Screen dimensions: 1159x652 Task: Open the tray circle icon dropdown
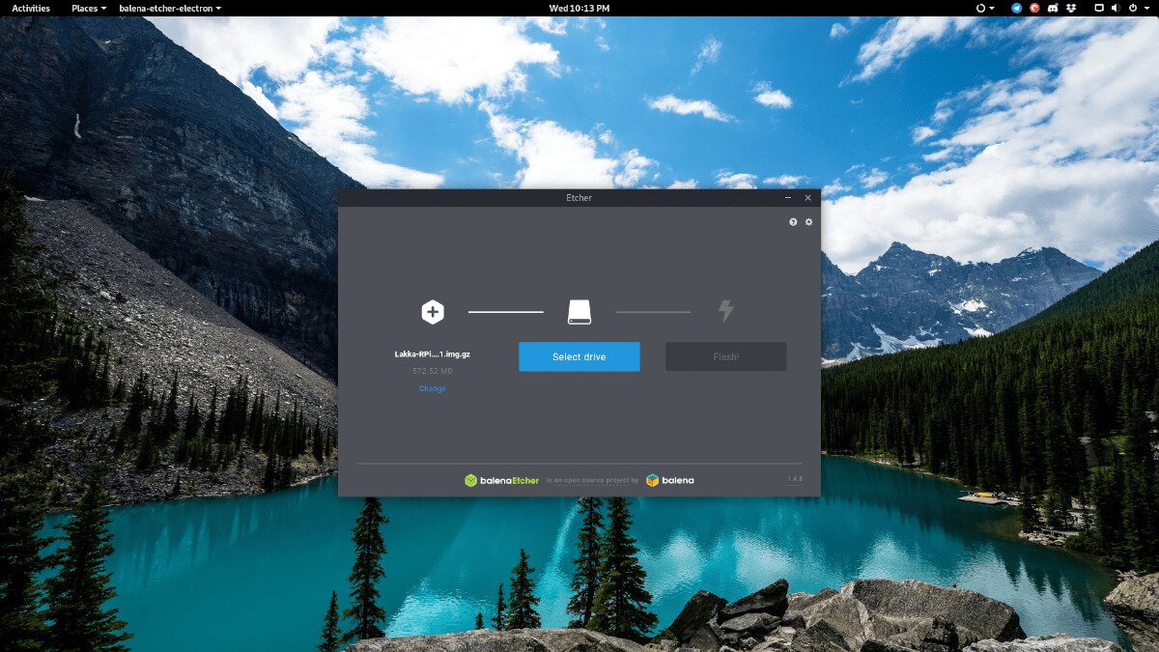[991, 8]
